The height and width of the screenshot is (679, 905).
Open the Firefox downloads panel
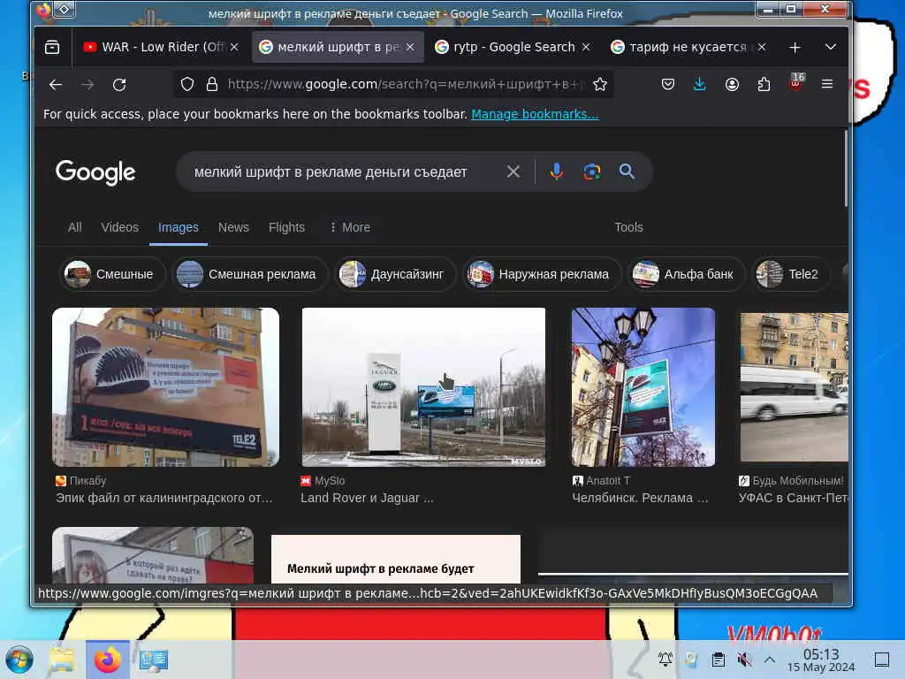(x=700, y=84)
